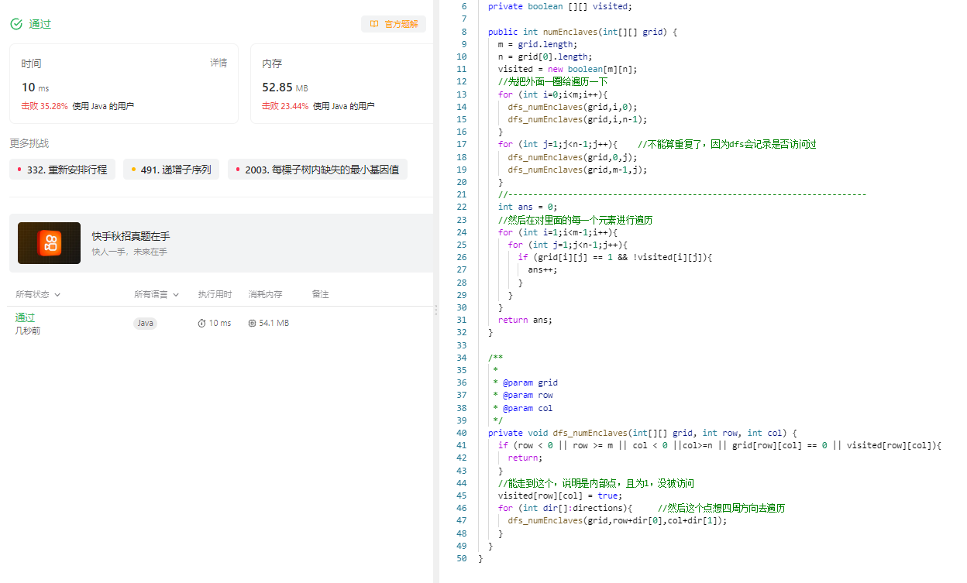
Task: Click the numEnclaves method name on line 8
Action: (570, 32)
